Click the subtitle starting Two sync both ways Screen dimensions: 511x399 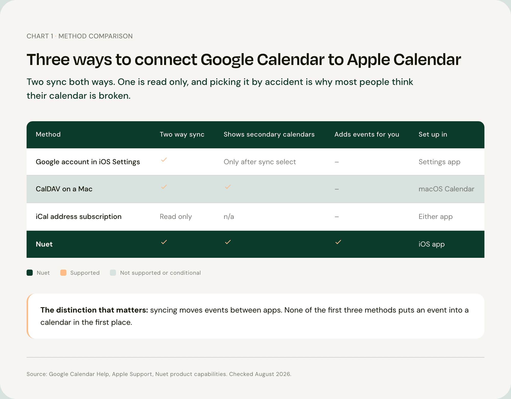click(x=220, y=89)
